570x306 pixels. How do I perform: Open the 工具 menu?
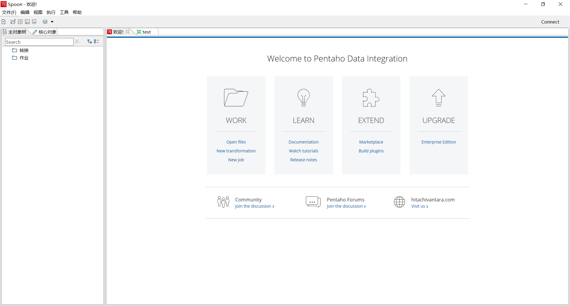[64, 12]
